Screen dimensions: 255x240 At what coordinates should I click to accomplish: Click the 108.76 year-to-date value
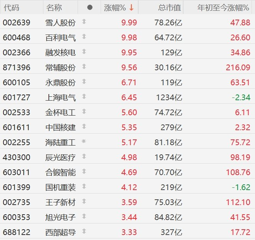[x=238, y=172]
